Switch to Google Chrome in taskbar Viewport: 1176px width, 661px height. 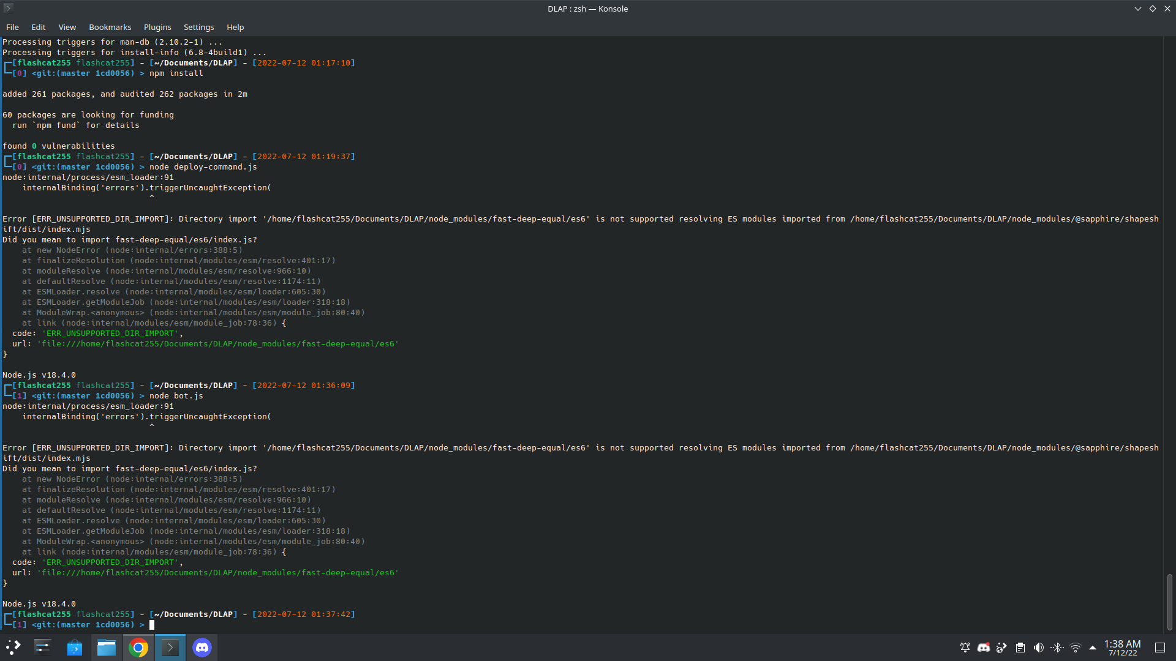[138, 648]
